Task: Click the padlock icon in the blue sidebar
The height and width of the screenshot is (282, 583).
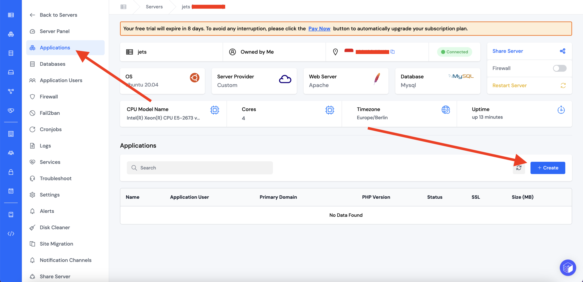Action: click(x=11, y=172)
